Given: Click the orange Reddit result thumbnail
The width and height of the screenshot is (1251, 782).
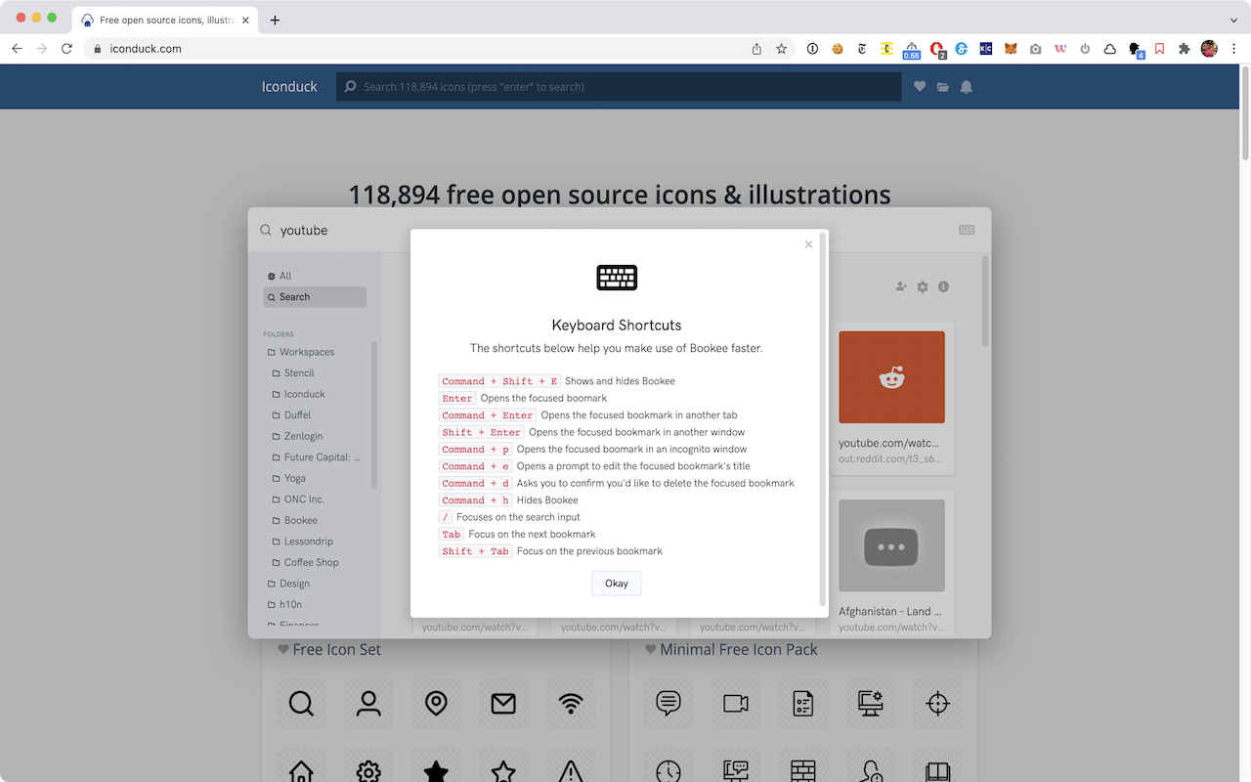Looking at the screenshot, I should 891,376.
